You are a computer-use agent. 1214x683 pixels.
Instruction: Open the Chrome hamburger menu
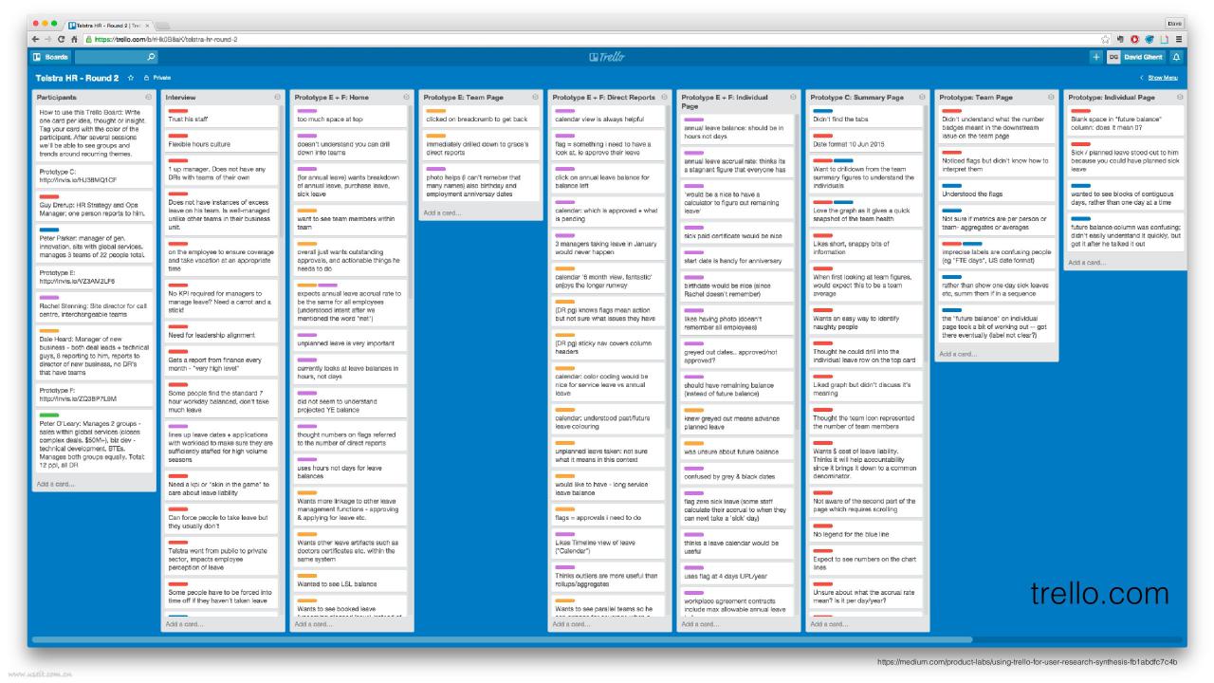(x=1179, y=39)
